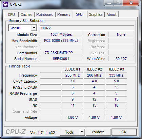
Task: Click the Slot #1 combo box text
Action: click(x=15, y=28)
